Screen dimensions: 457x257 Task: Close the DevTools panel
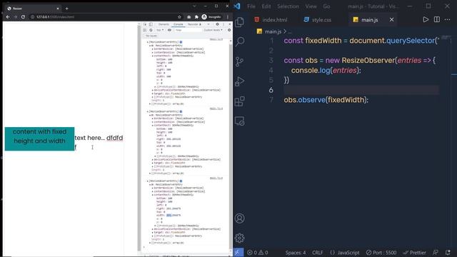tap(230, 24)
